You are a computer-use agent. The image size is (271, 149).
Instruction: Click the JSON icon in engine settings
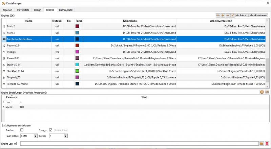coord(267,92)
